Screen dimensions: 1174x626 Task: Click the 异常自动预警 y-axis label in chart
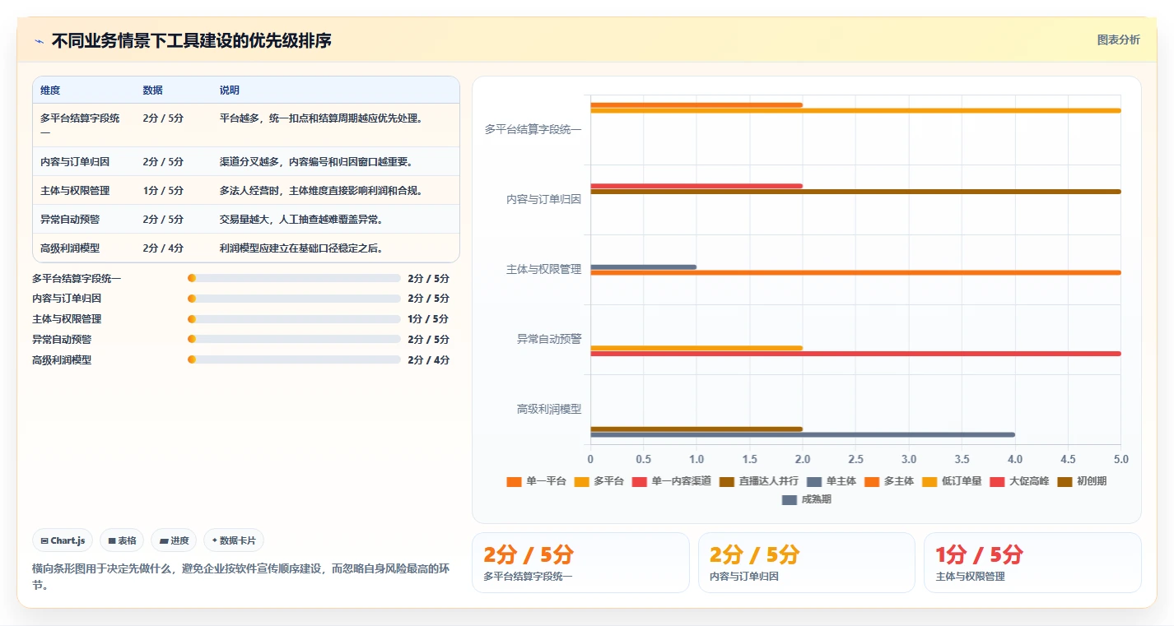(549, 339)
